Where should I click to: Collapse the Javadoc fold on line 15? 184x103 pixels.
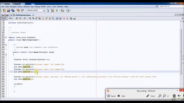(x=6, y=45)
